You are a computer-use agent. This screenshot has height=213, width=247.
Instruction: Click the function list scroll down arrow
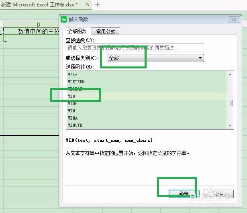click(230, 125)
